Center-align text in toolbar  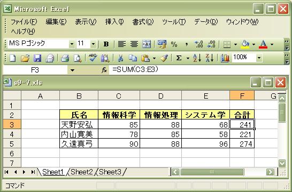pos(134,44)
